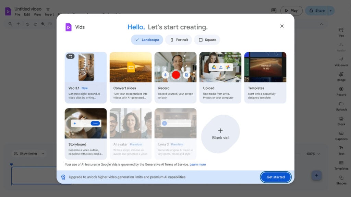Click the search icon in toolbar

[x=10, y=24]
